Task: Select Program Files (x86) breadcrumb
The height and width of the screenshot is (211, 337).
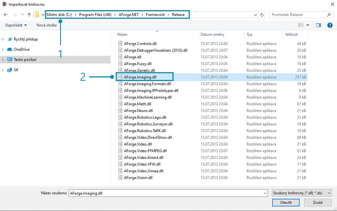Action: click(95, 15)
